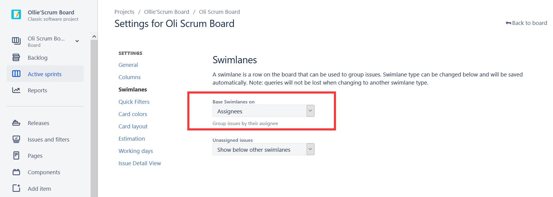Switch to the Columns settings section
This screenshot has height=197, width=553.
pos(129,77)
